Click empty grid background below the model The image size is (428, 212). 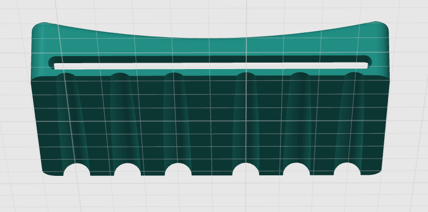pos(213,195)
